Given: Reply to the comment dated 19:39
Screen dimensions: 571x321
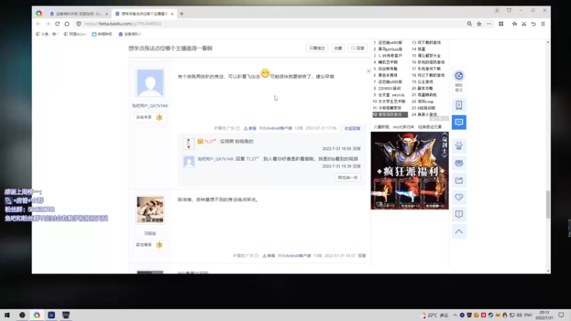Looking at the screenshot, I should tap(356, 166).
